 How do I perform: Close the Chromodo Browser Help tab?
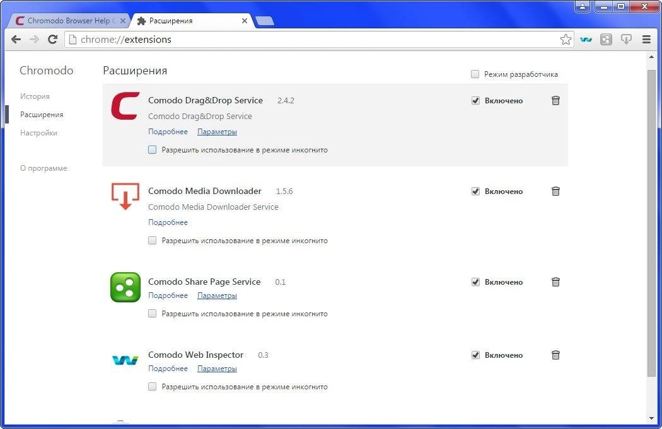pos(122,21)
